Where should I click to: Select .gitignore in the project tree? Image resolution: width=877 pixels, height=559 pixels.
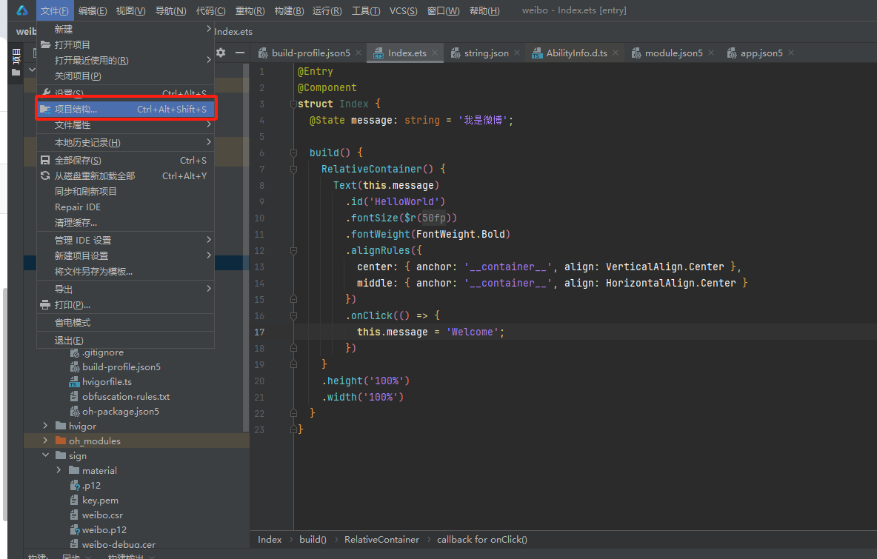click(103, 352)
